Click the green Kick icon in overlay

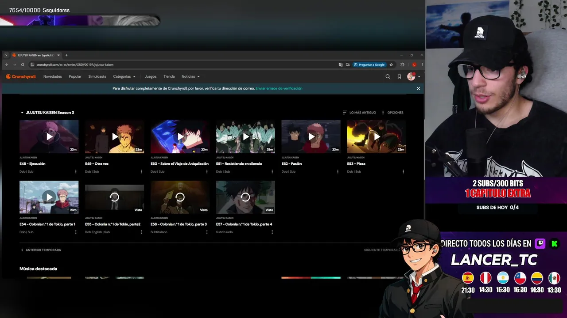coord(555,243)
